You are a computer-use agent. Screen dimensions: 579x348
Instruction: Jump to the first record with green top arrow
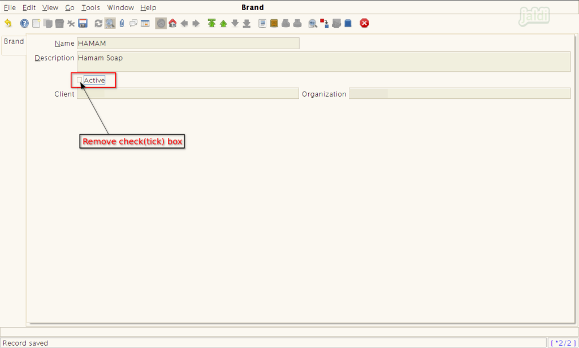click(x=211, y=23)
